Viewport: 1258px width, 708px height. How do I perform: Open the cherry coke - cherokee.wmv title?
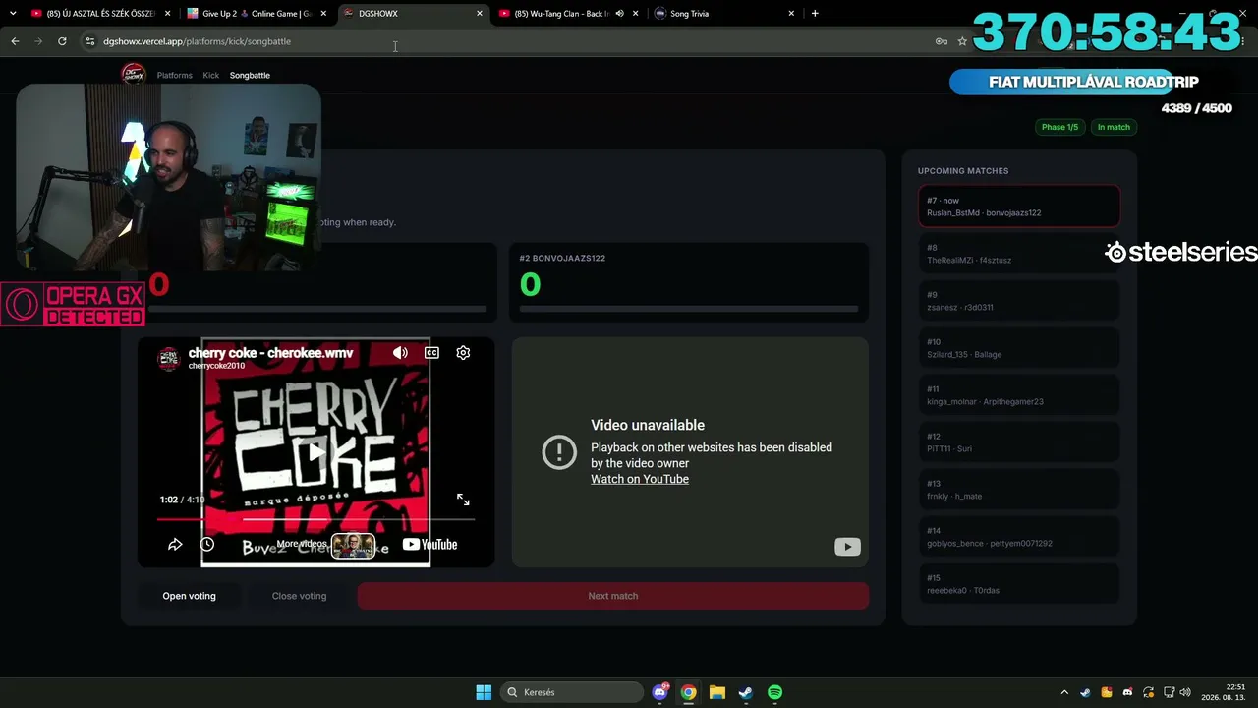pyautogui.click(x=270, y=353)
